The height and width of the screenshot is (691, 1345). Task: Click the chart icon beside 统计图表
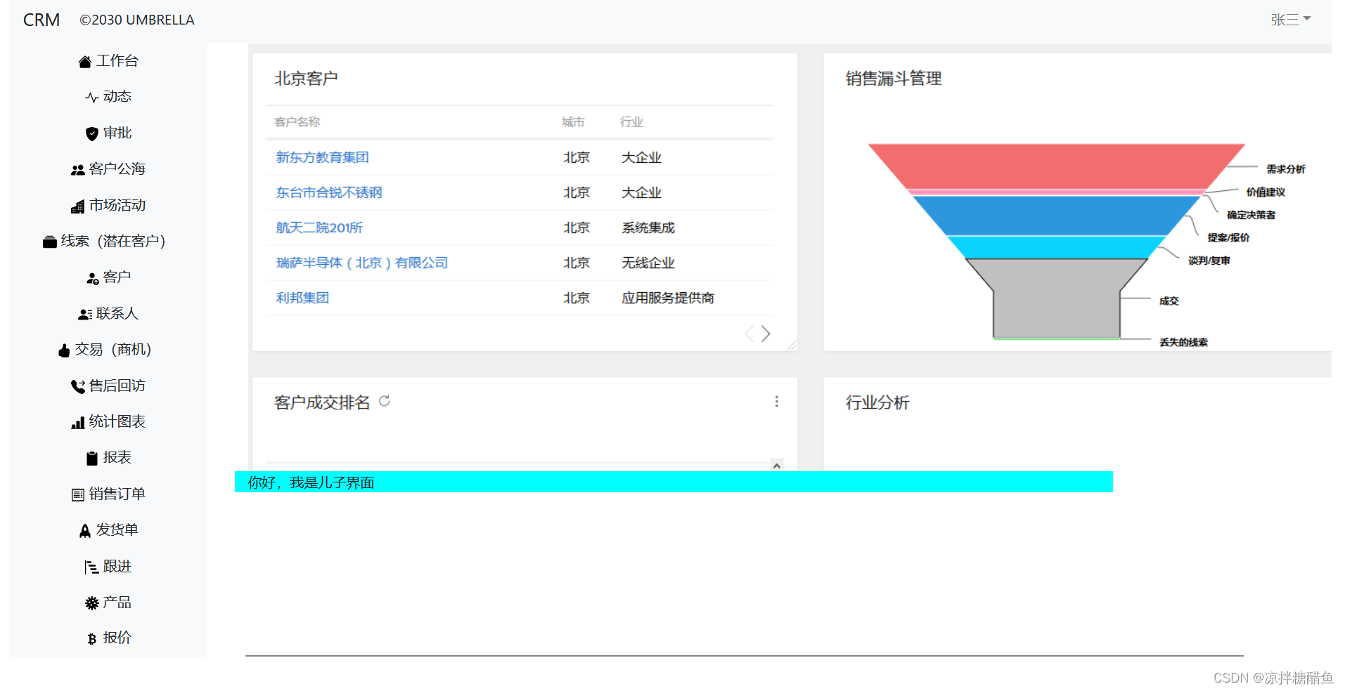pyautogui.click(x=77, y=423)
